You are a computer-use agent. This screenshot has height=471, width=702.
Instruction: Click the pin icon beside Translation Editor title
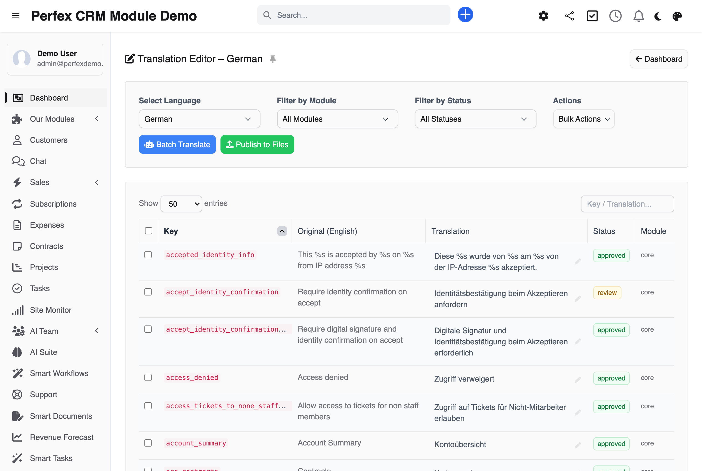pyautogui.click(x=272, y=59)
